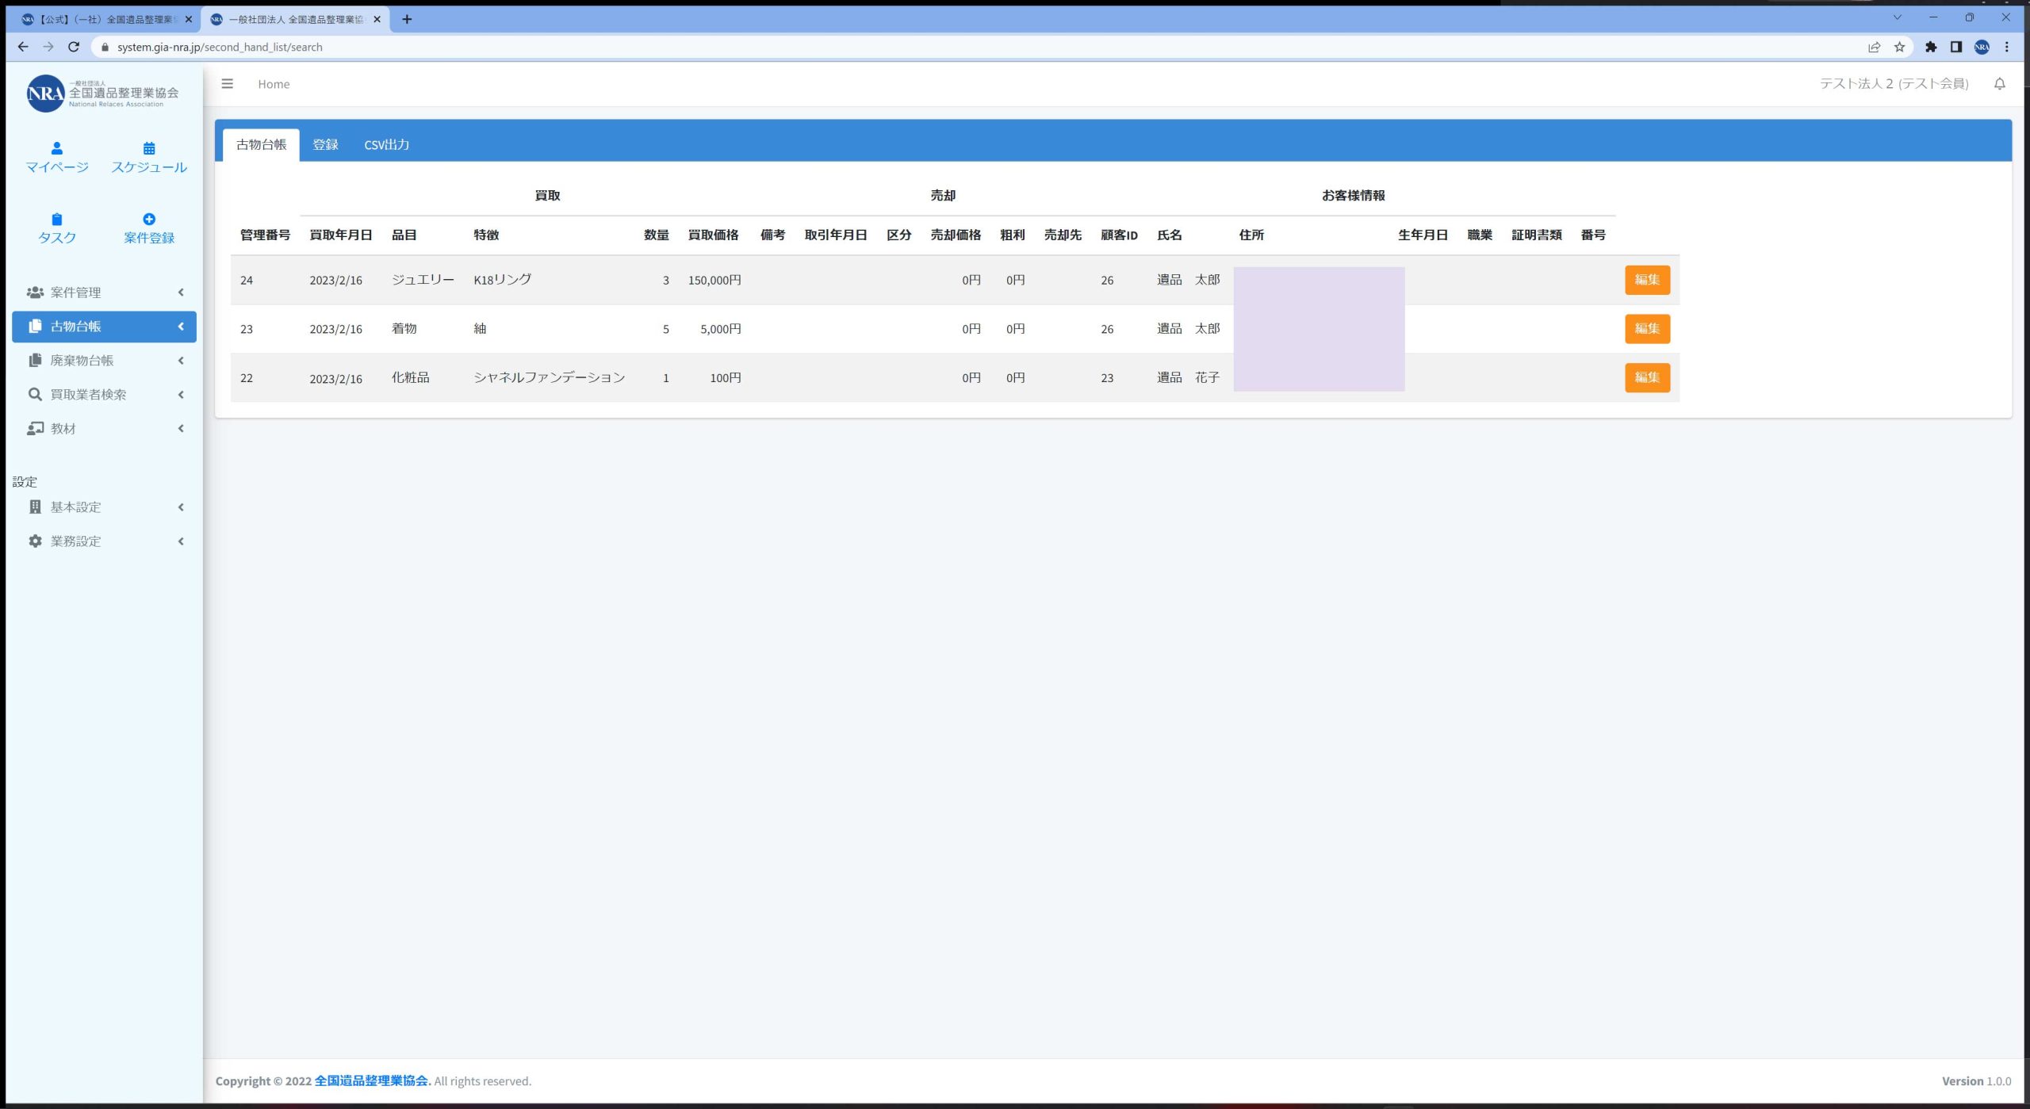
Task: Open マイページ user icon
Action: (x=56, y=149)
